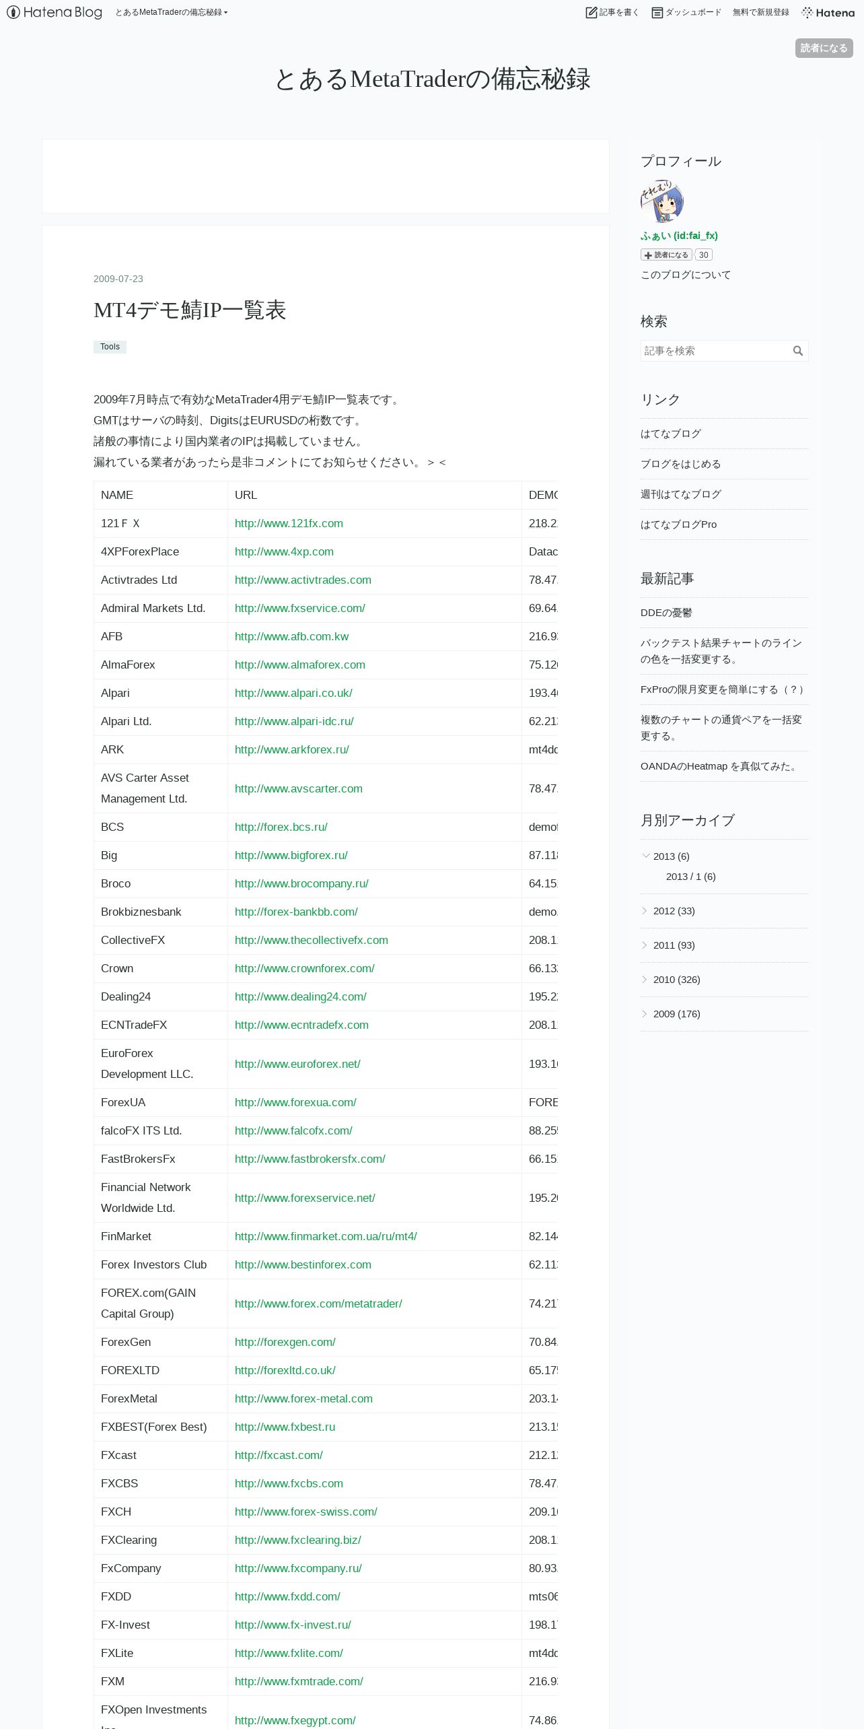Open はてなブログPro sidebar link
This screenshot has width=864, height=1729.
click(678, 524)
